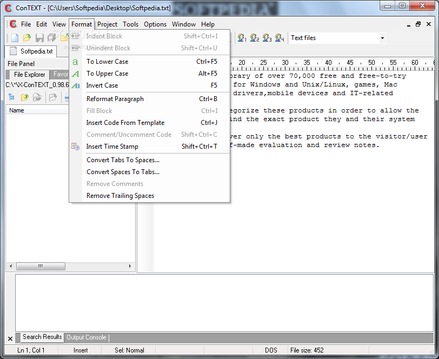439x359 pixels.
Task: Close the open Format menu
Action: (82, 24)
